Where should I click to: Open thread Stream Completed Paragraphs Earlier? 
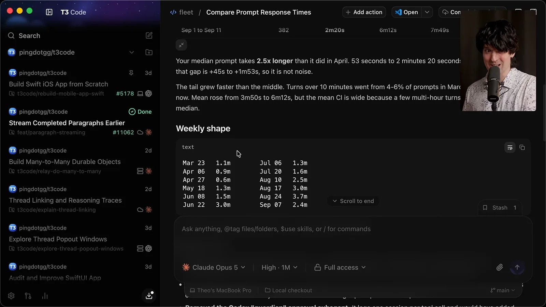[67, 123]
